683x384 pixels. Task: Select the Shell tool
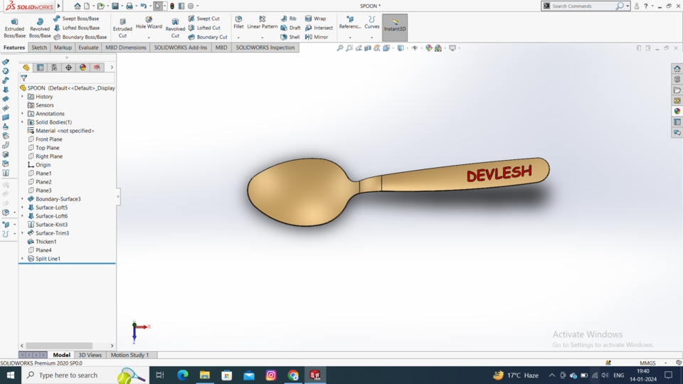click(290, 37)
